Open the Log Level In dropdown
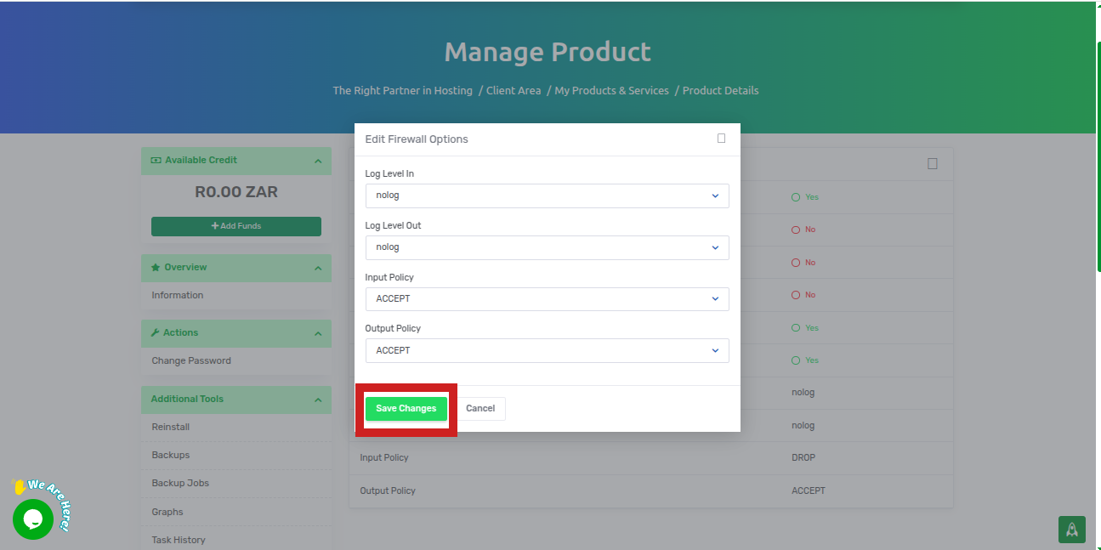 click(x=547, y=196)
